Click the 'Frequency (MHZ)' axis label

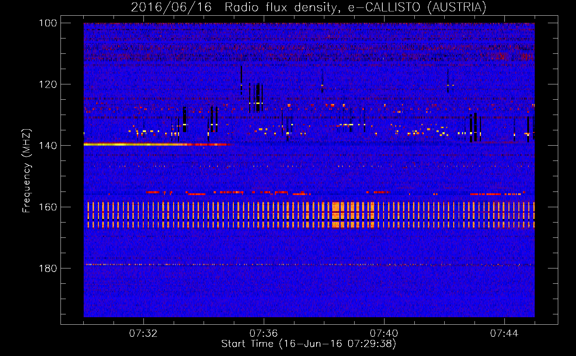tap(27, 171)
